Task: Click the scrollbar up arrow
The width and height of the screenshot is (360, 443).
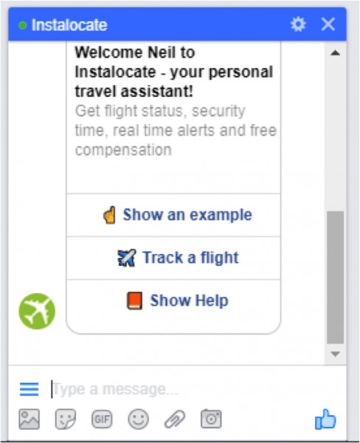Action: pos(335,53)
